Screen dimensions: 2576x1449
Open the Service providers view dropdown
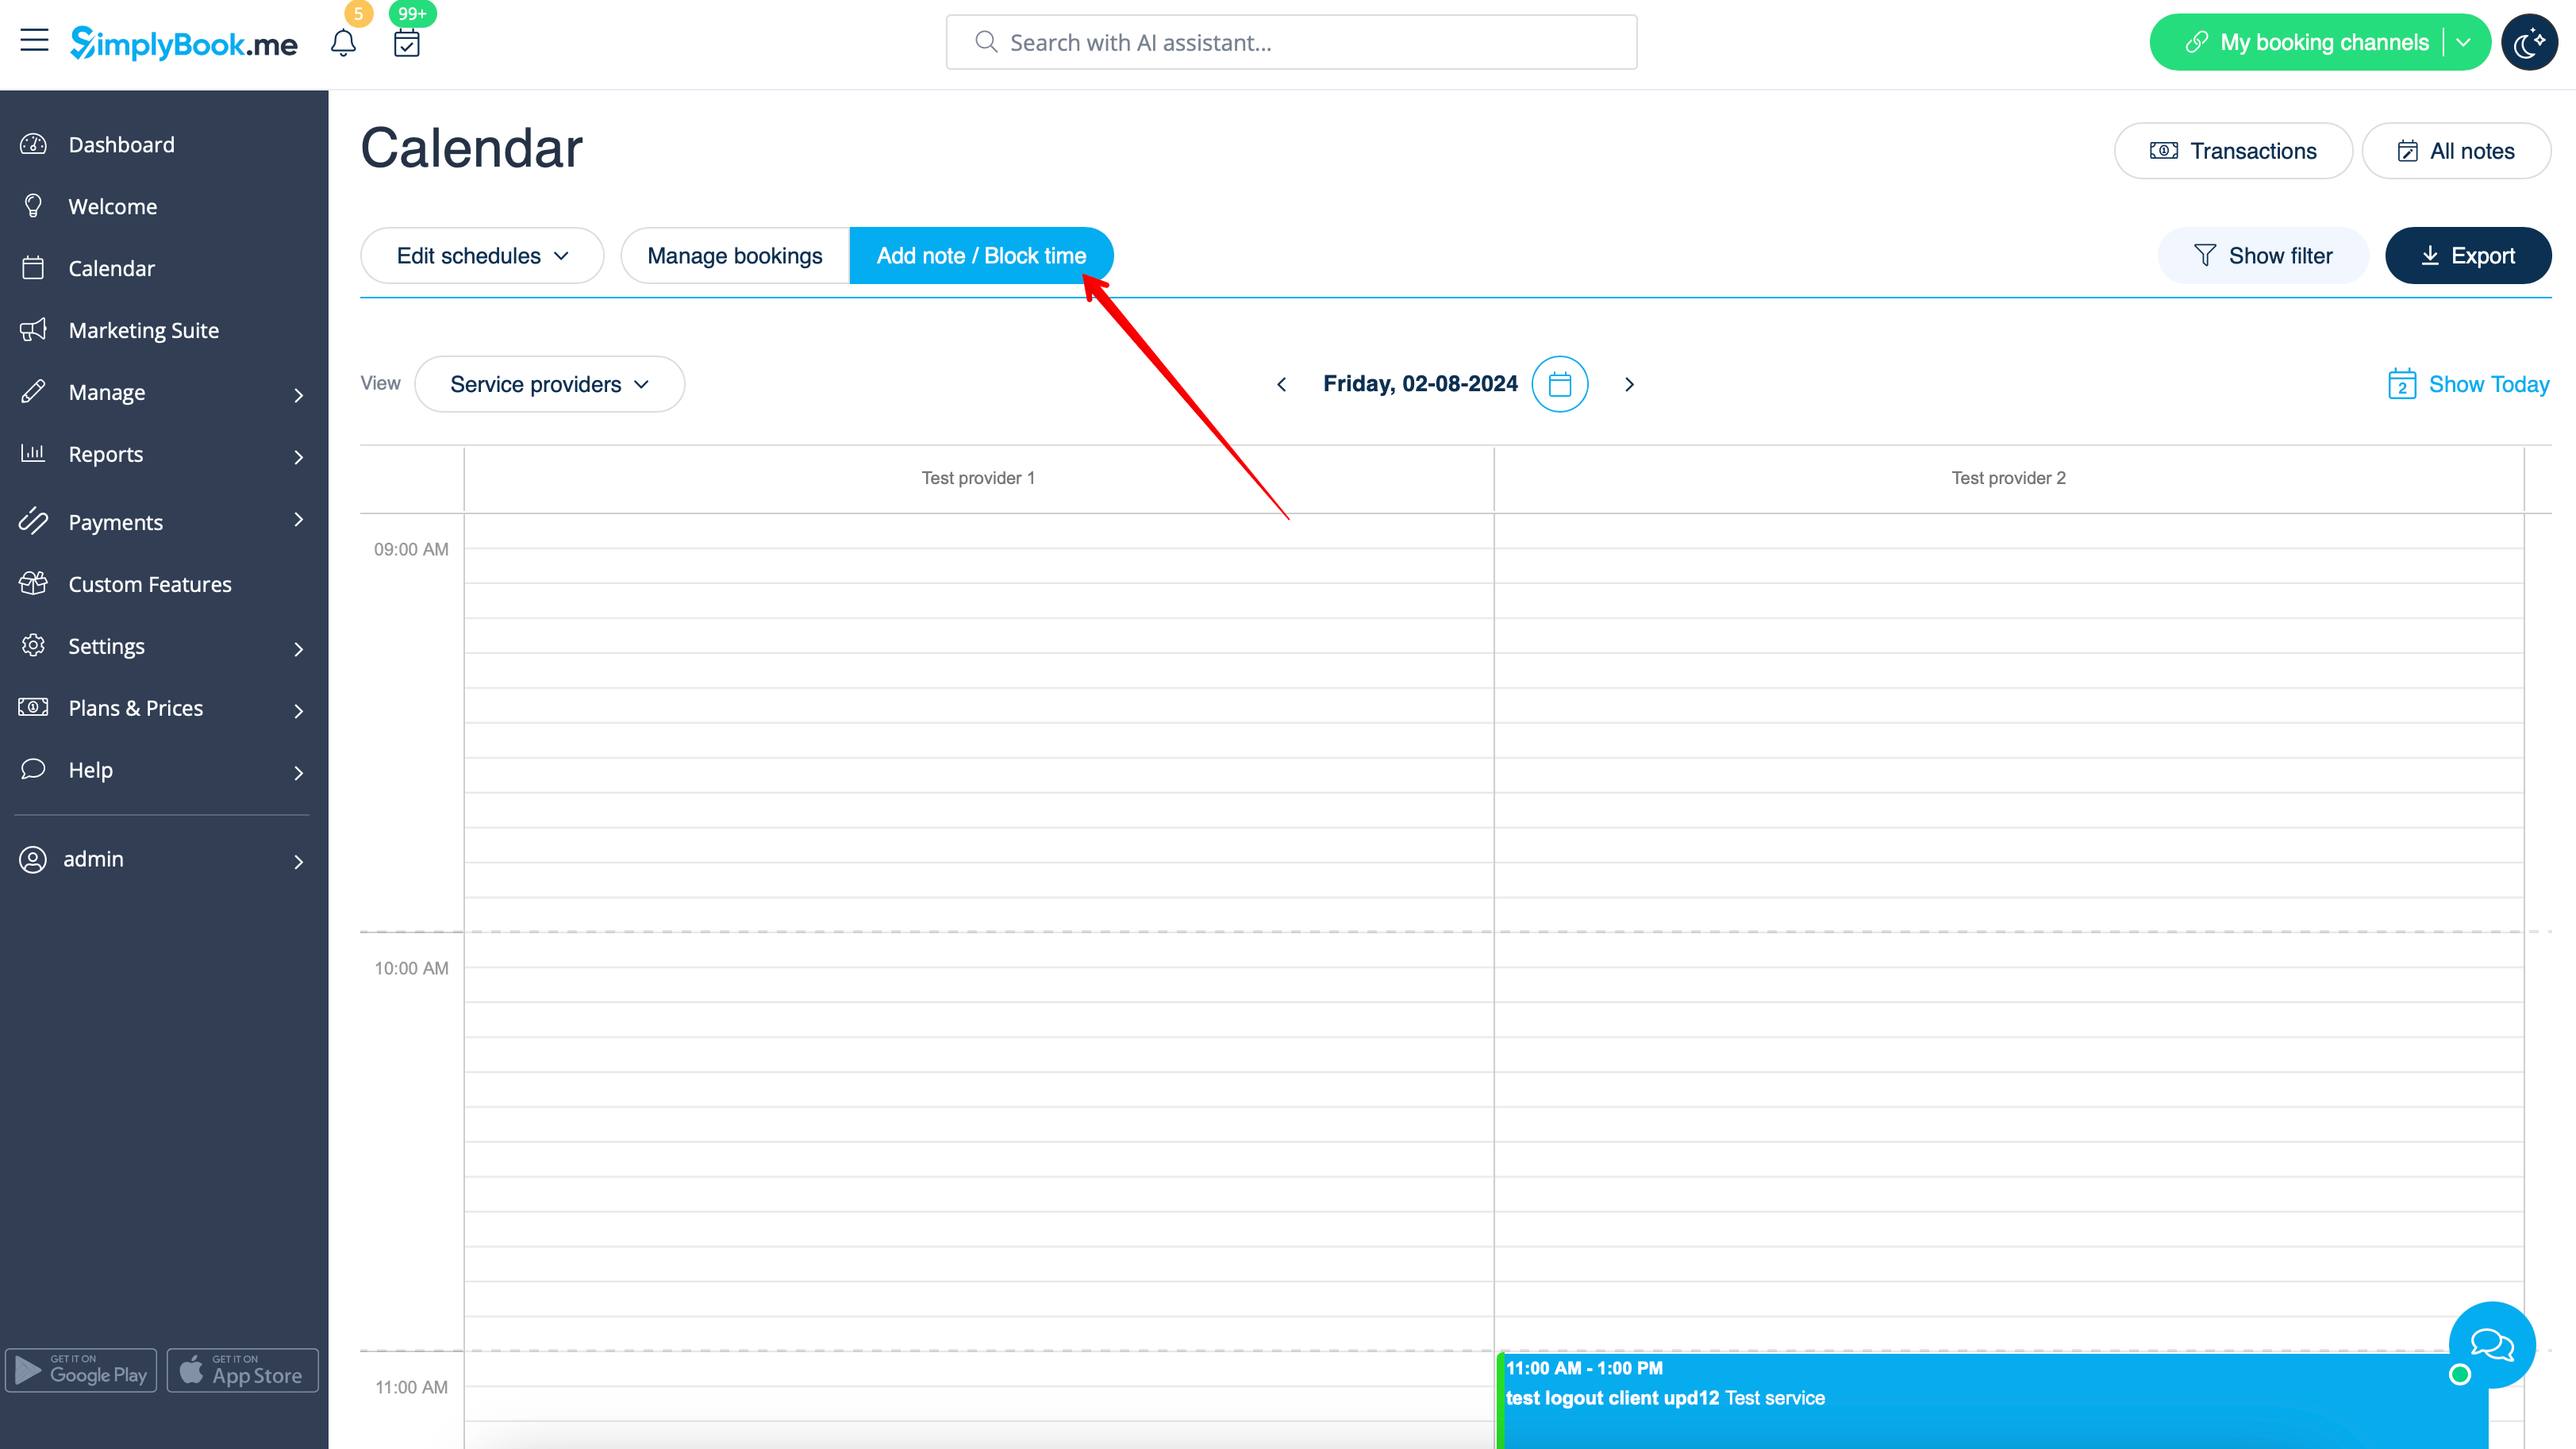point(549,384)
